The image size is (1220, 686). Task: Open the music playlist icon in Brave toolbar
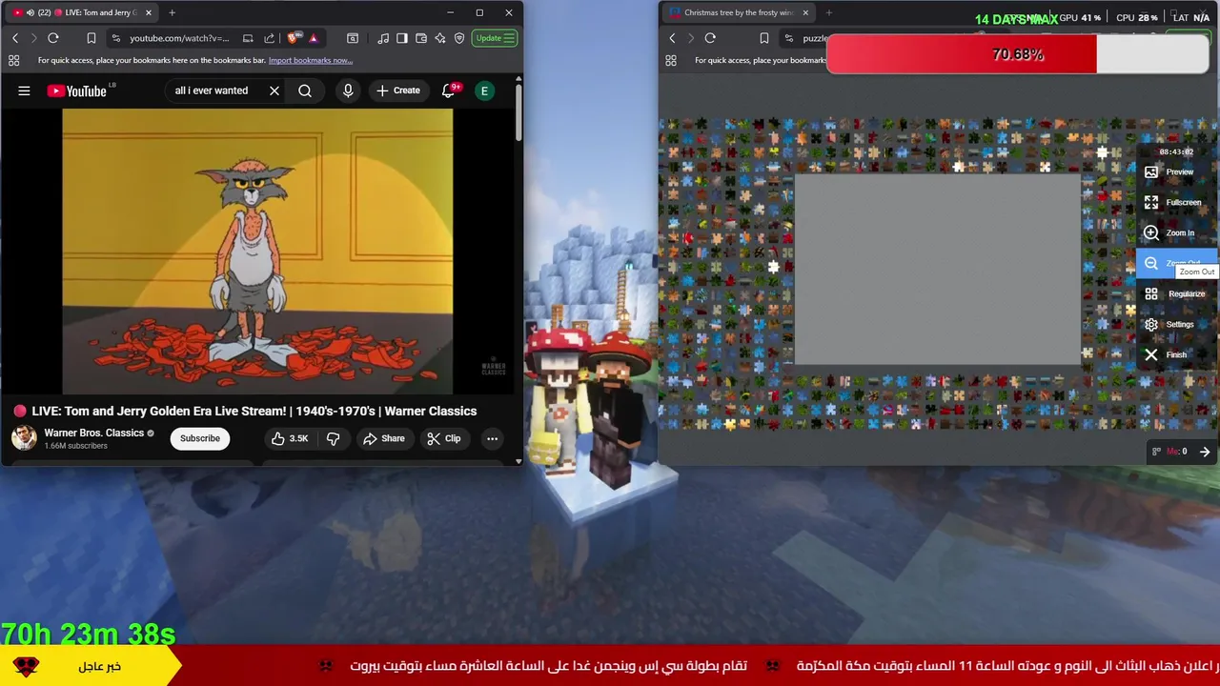pos(383,38)
